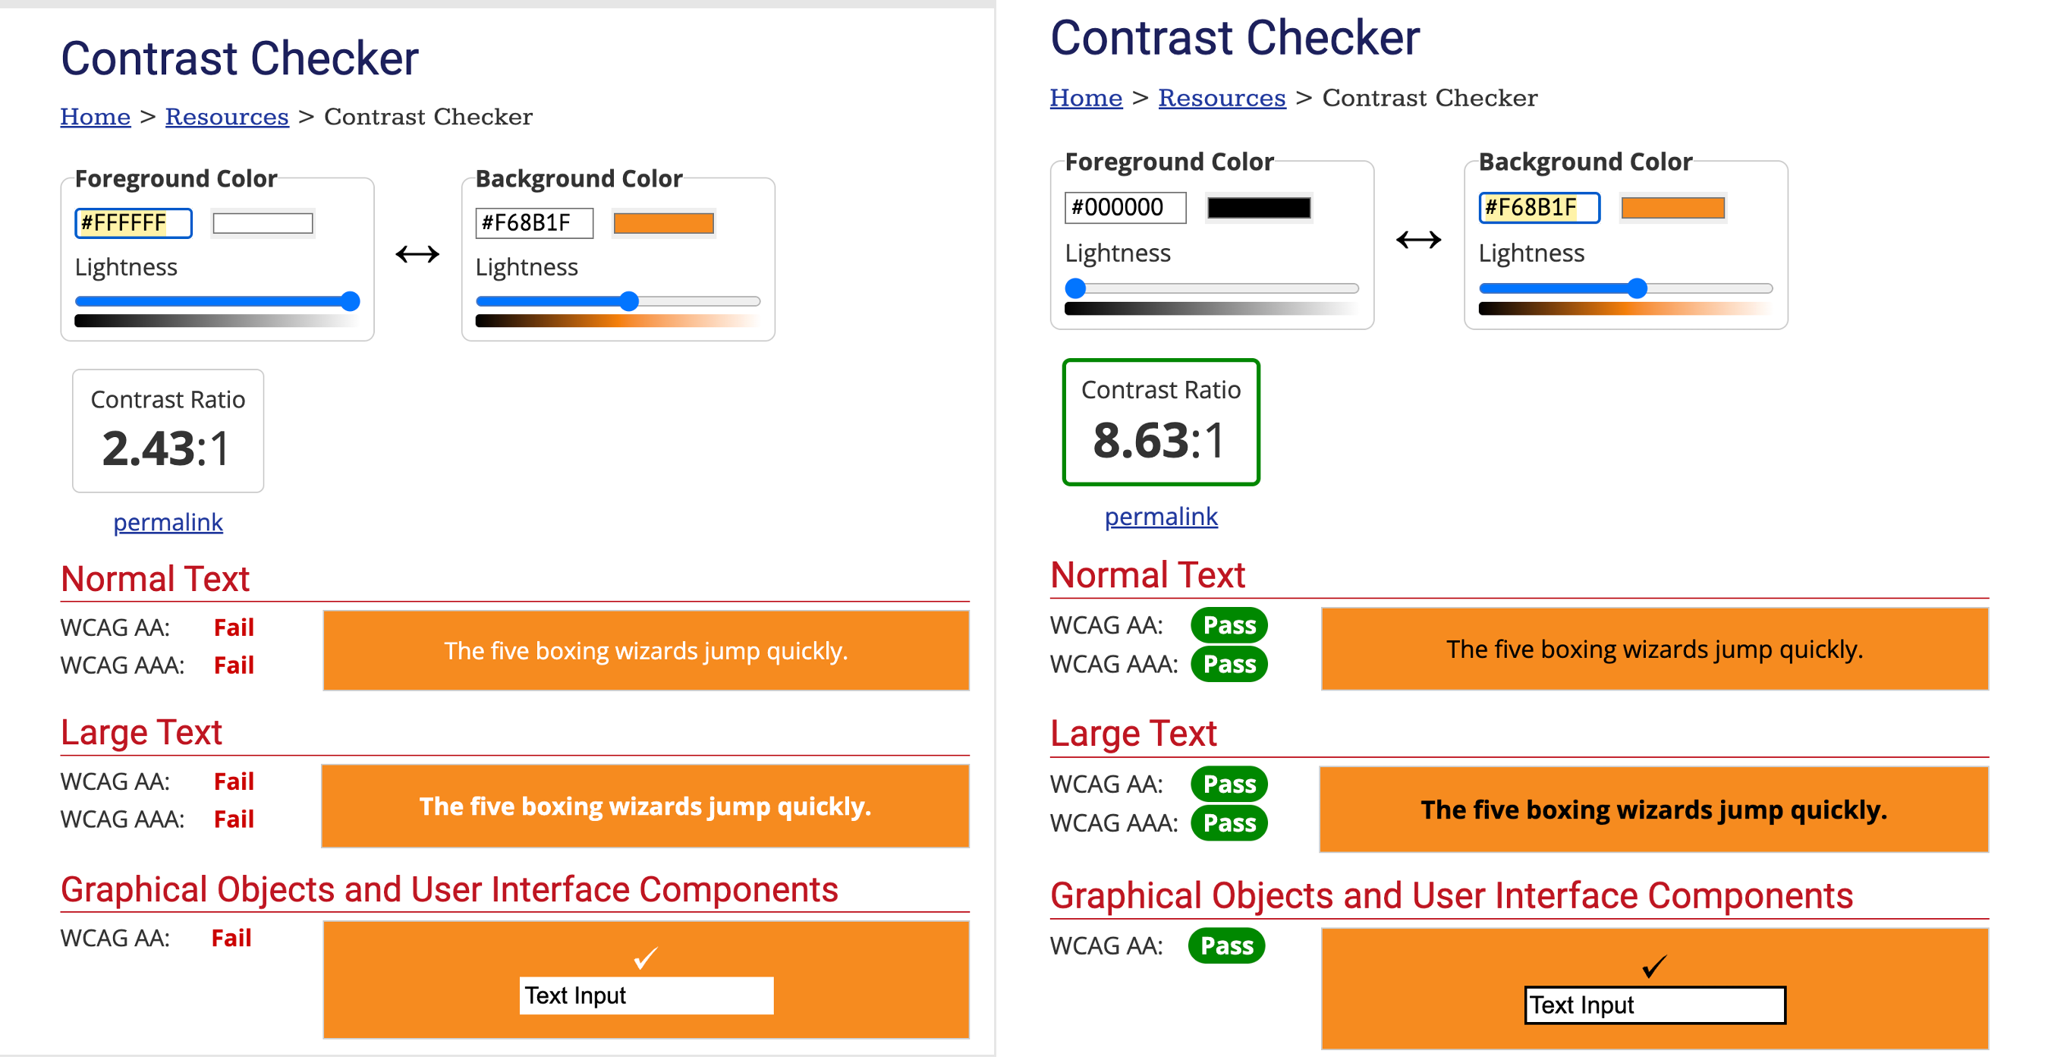Click the #000000 foreground hex field
Viewport: 2045px width, 1063px height.
(1124, 208)
